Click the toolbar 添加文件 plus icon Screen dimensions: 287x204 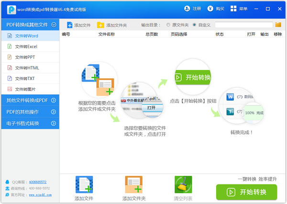(x=70, y=25)
